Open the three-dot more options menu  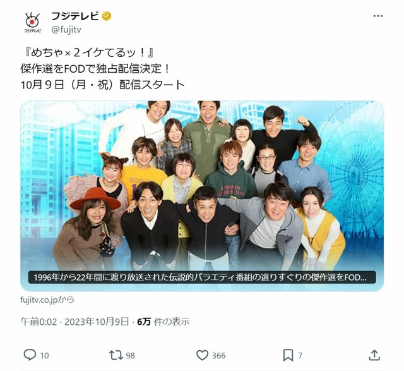(x=377, y=16)
